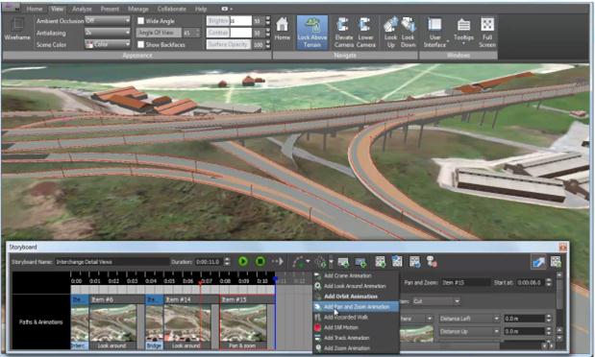595x357 pixels.
Task: Open the dropdown arrow beside the camera path icon
Action: [x=308, y=261]
